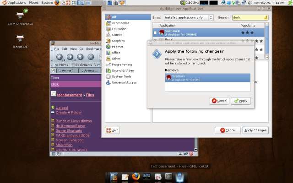Click the IceCat Stop button
Viewport: 293px width, 183px height.
(91, 57)
